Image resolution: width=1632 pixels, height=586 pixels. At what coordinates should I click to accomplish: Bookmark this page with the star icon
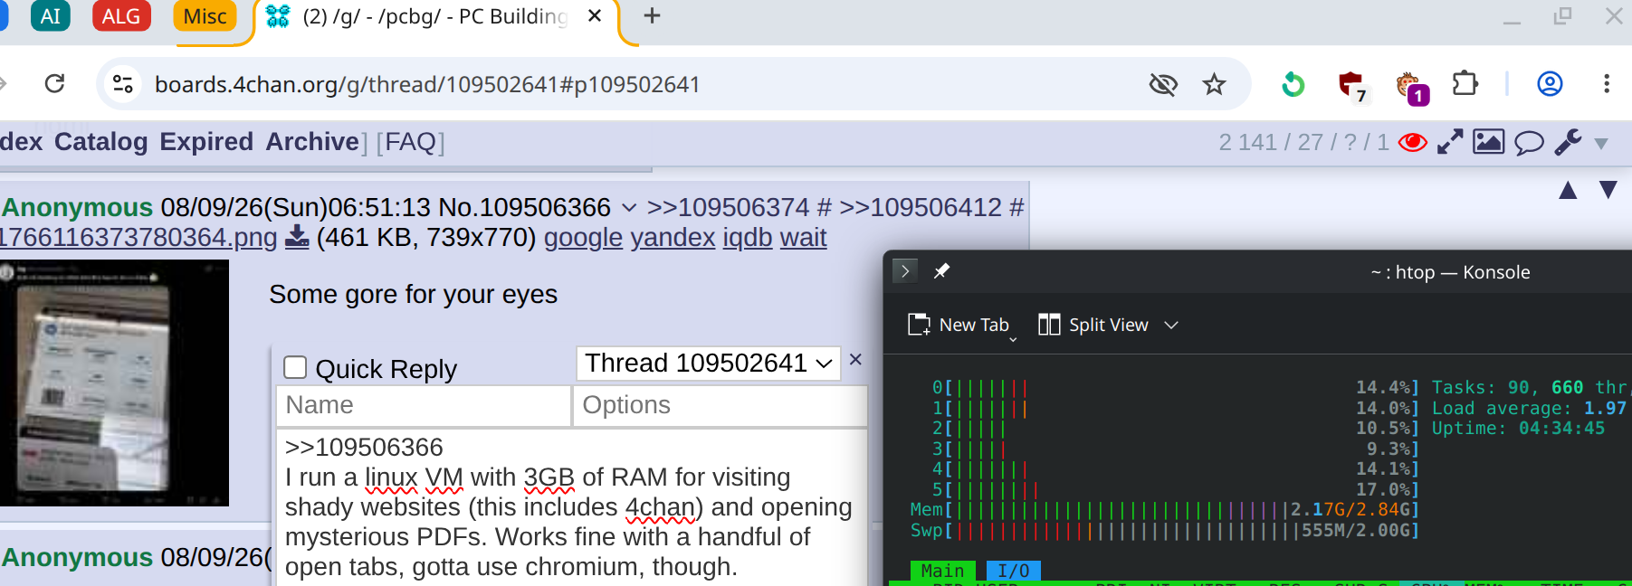pyautogui.click(x=1214, y=85)
